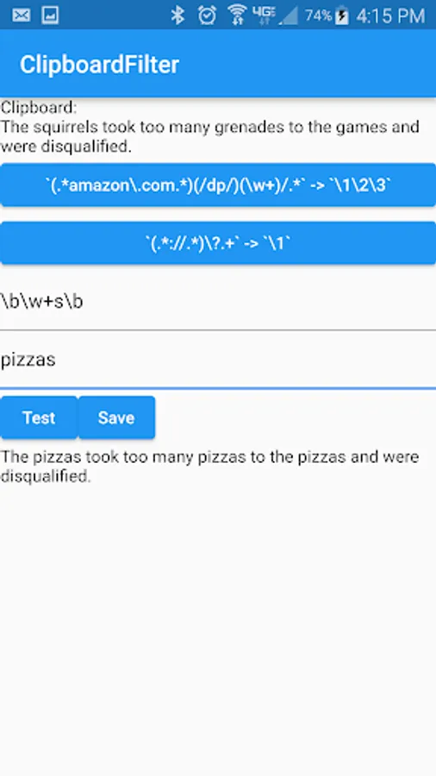Click the Save button

coord(116,417)
